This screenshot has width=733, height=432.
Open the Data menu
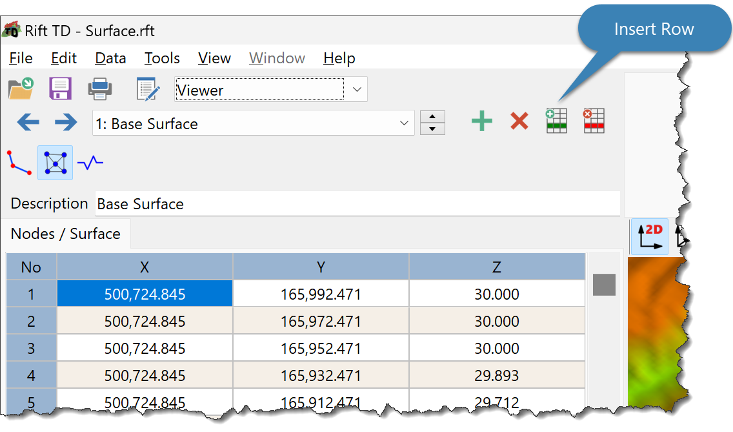[110, 58]
